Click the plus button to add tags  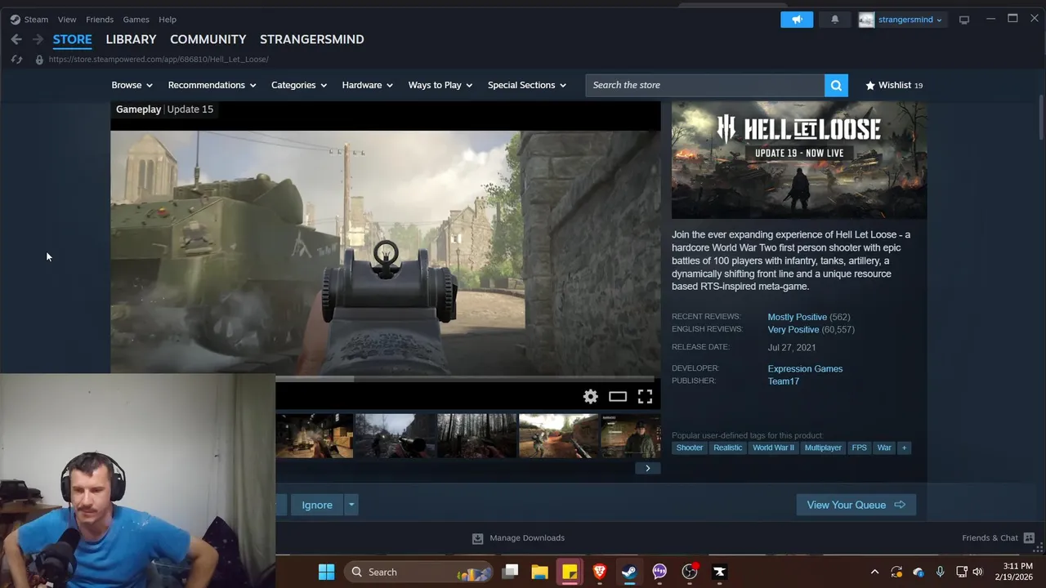click(904, 448)
